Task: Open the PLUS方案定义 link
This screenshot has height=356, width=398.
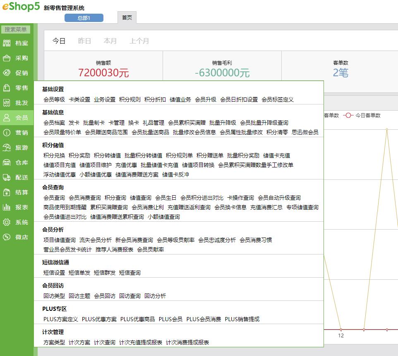Action: (61, 320)
